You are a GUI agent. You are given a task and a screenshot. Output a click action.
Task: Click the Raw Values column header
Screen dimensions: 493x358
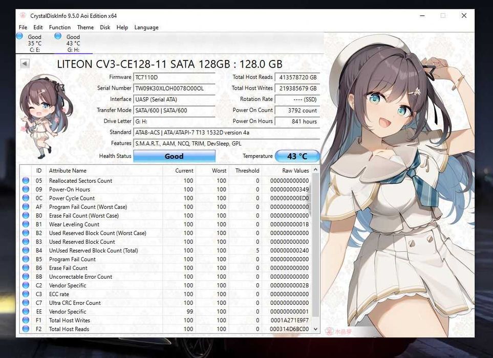(287, 171)
